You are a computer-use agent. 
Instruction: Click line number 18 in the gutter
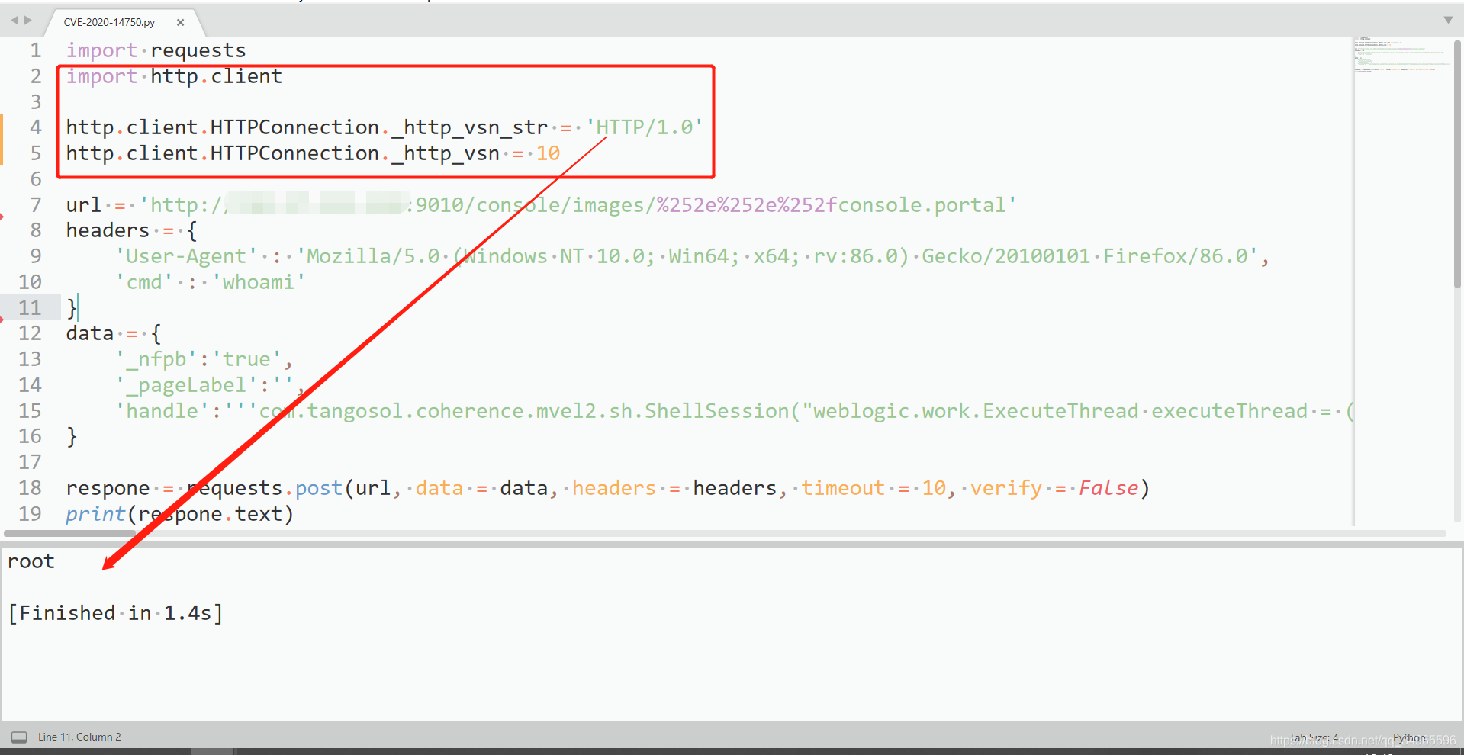point(30,488)
